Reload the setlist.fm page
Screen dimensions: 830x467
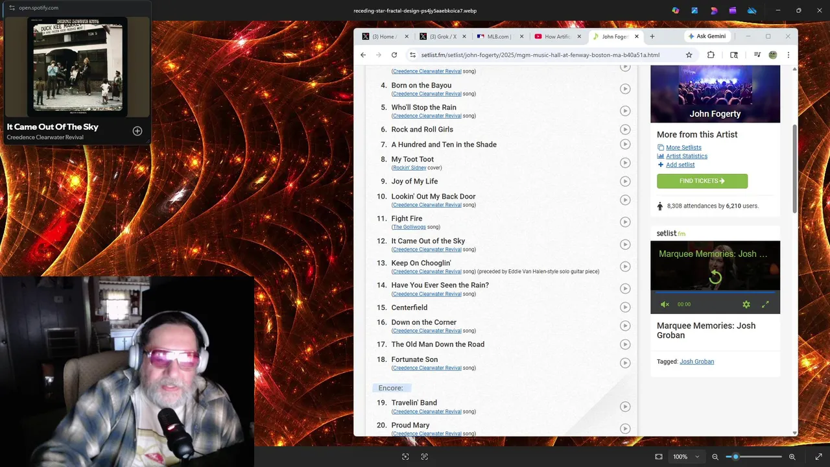[x=394, y=55]
